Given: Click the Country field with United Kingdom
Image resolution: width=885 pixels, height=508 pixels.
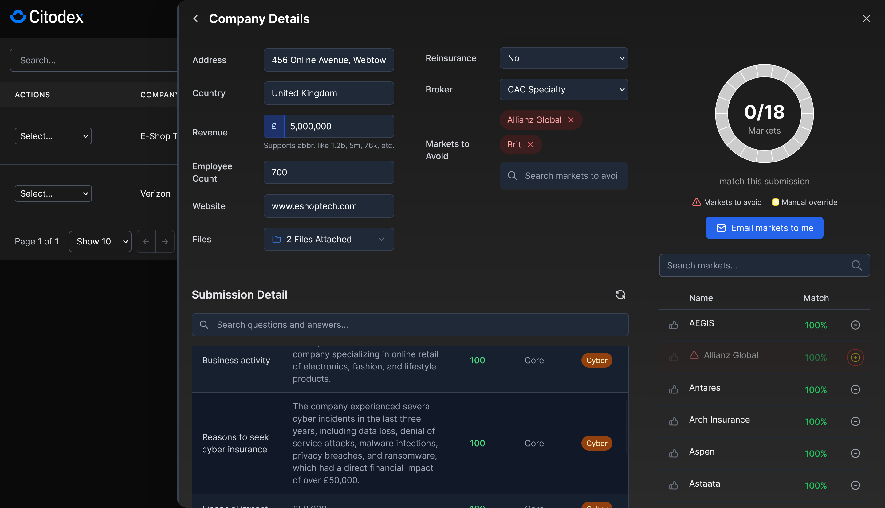Looking at the screenshot, I should click(x=329, y=93).
